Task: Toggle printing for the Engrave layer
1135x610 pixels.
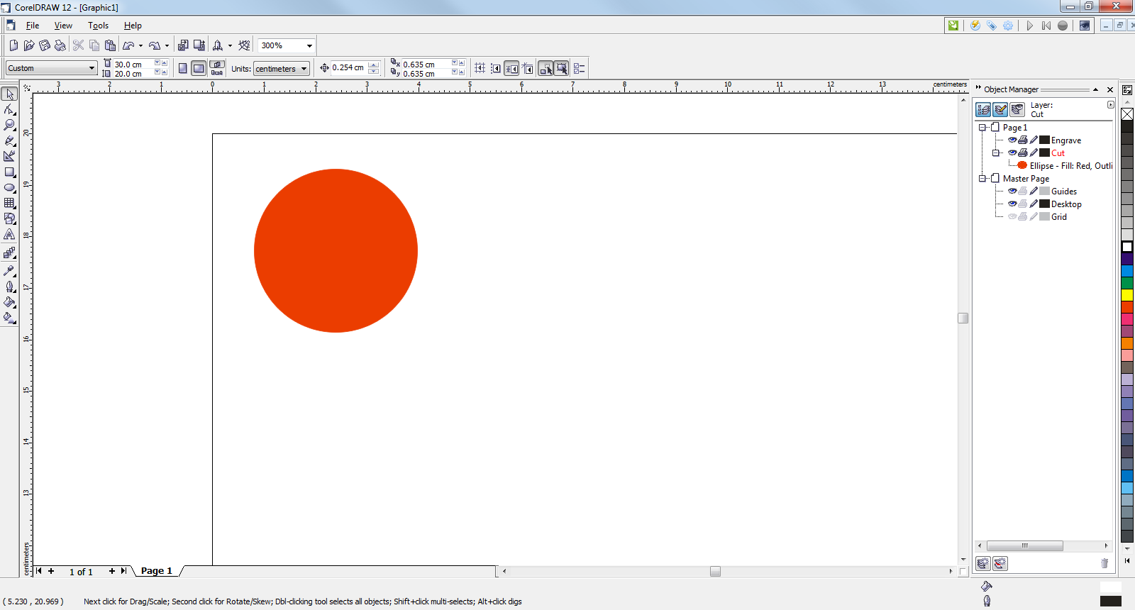Action: 1023,140
